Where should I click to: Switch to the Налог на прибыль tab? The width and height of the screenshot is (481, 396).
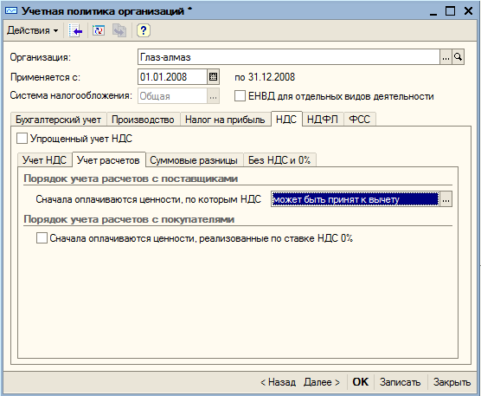[x=225, y=120]
